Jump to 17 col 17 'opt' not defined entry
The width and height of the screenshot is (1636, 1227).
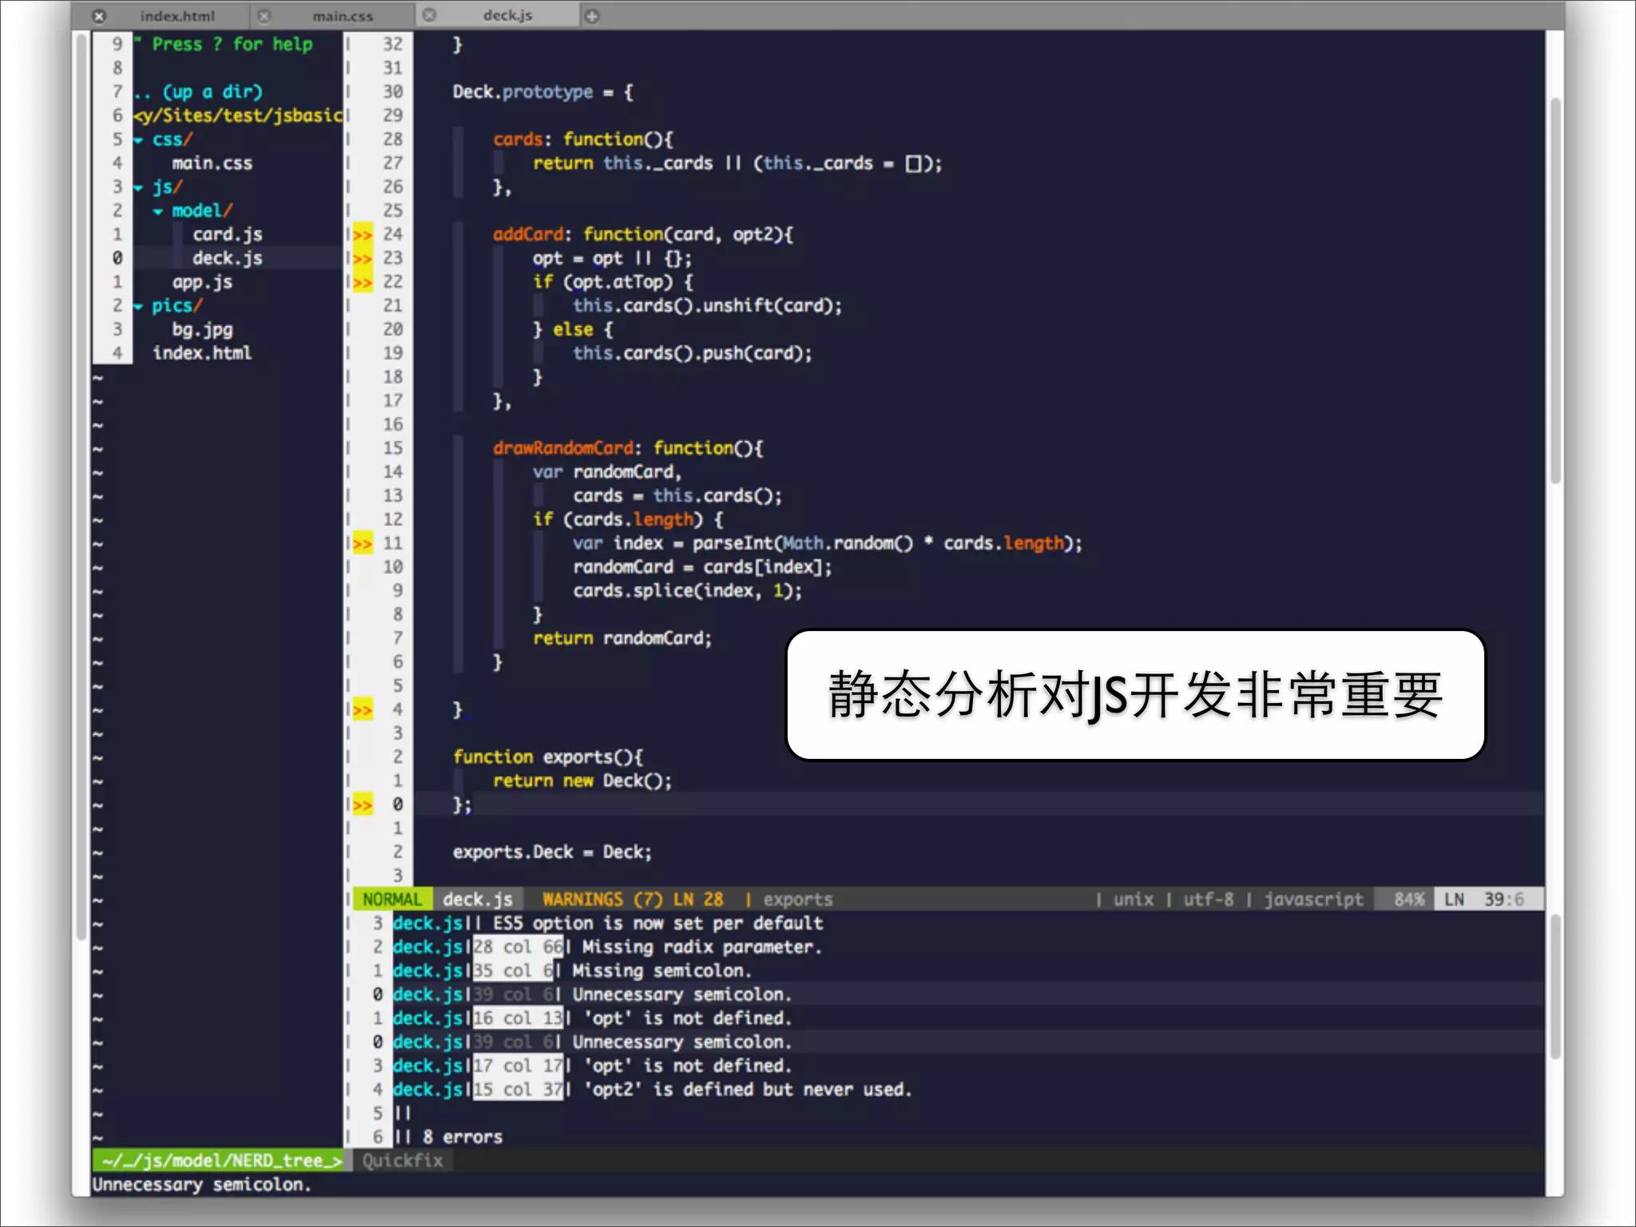point(592,1066)
